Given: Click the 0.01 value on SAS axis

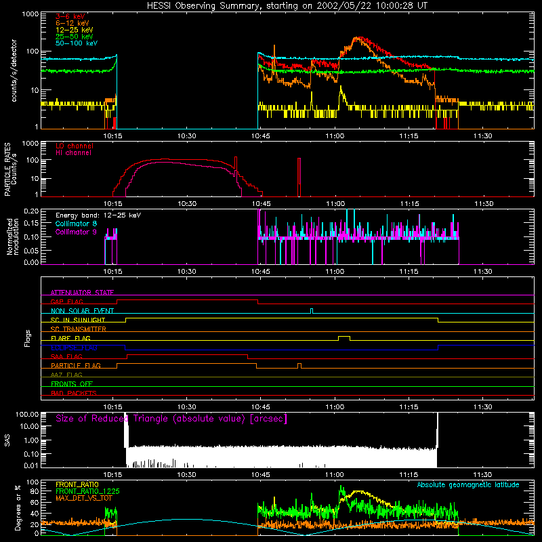Looking at the screenshot, I should pyautogui.click(x=31, y=465).
